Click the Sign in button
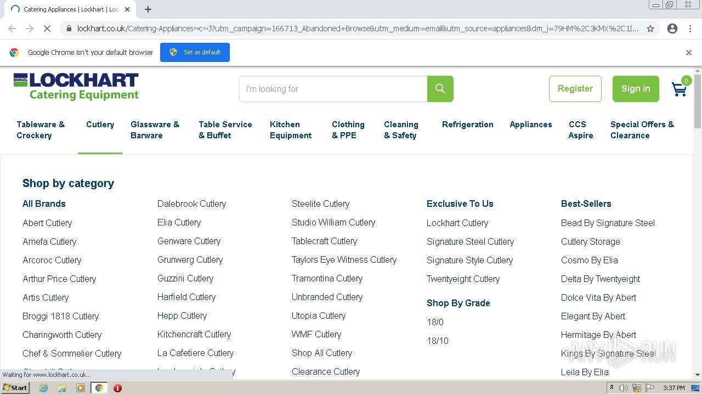 tap(636, 89)
